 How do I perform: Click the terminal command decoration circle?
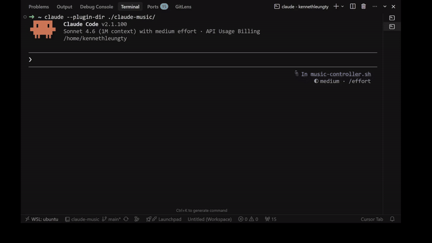[x=25, y=17]
